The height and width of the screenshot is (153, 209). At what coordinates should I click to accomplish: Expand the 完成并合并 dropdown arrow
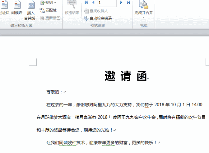(x=144, y=18)
